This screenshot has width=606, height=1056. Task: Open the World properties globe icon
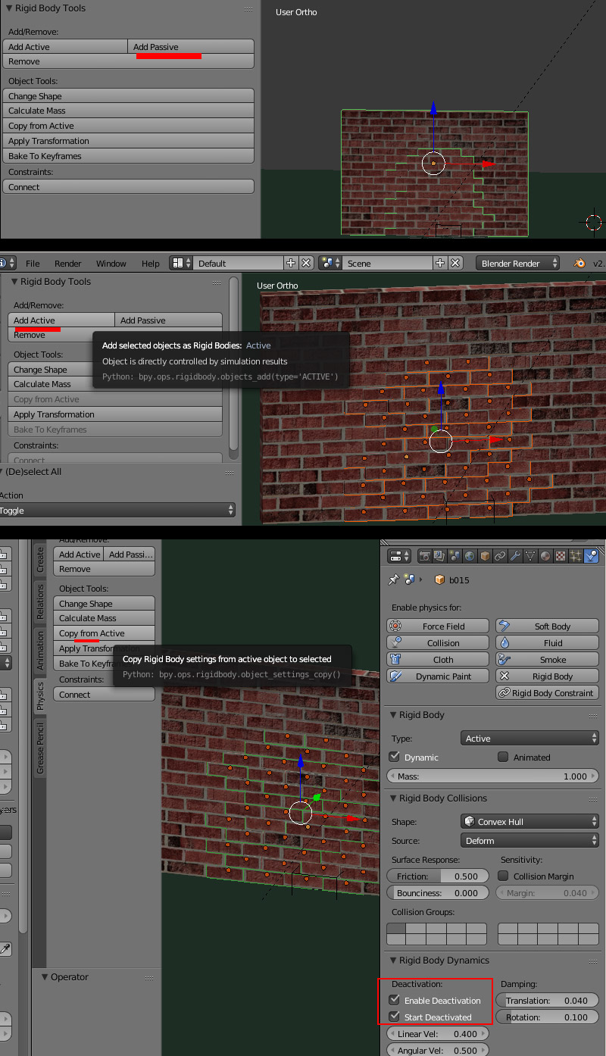[470, 556]
